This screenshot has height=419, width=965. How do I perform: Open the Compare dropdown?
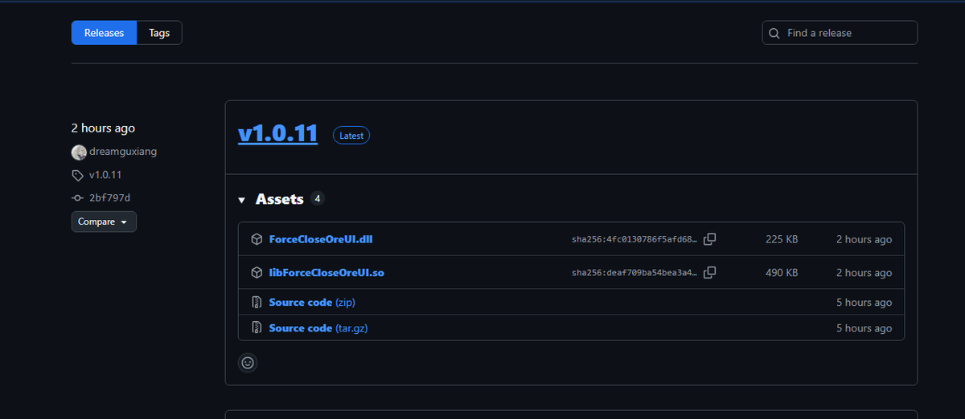coord(104,222)
